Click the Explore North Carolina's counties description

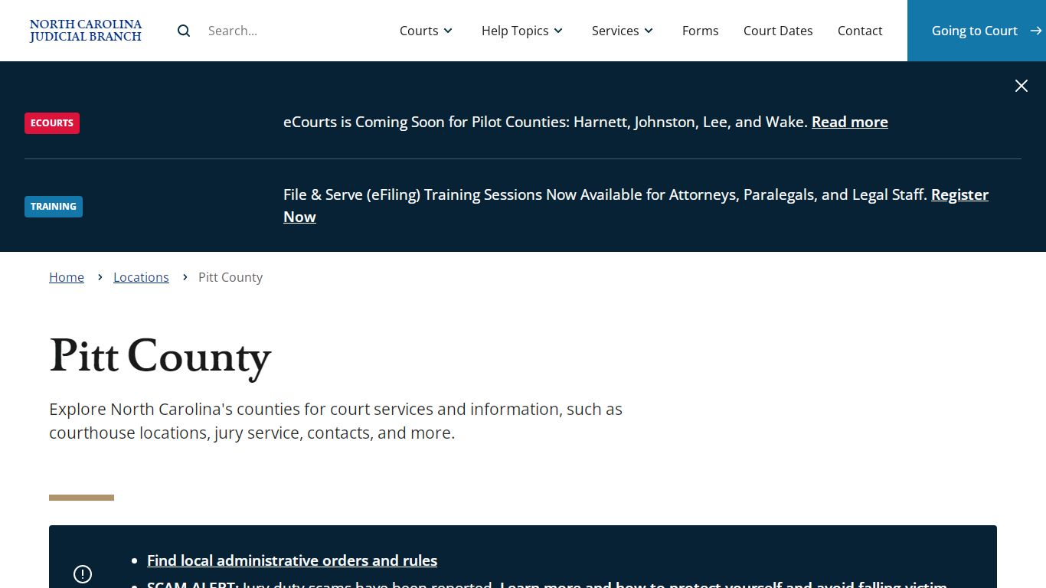pos(335,421)
